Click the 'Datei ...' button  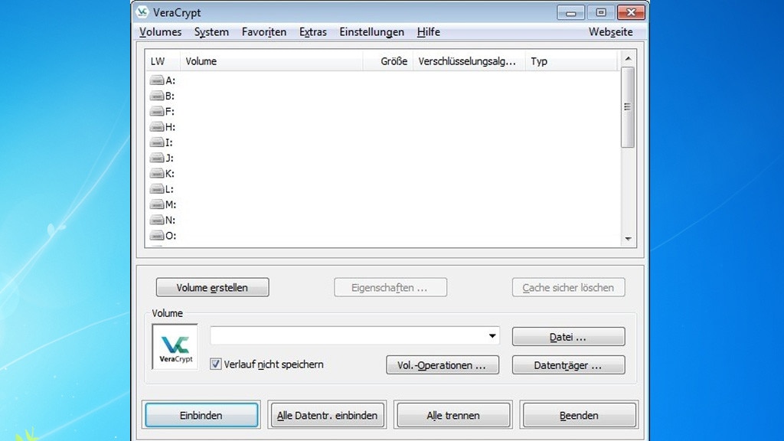pos(569,337)
